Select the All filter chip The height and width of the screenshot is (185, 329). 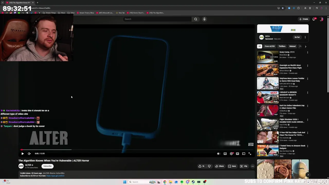[260, 46]
